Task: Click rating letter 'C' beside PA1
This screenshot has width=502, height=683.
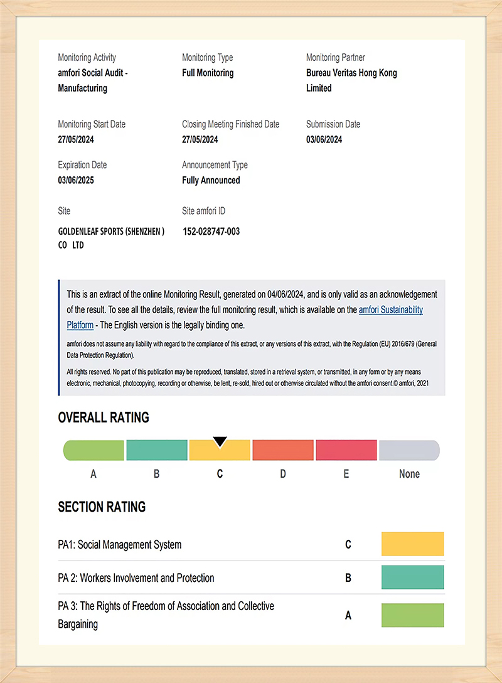Action: coord(348,544)
